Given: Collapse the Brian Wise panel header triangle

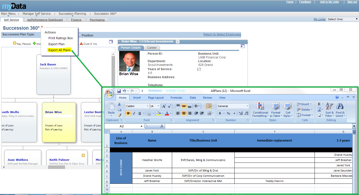Looking at the screenshot, I should 120,41.
